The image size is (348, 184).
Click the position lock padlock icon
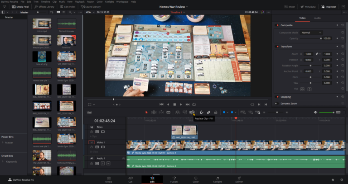216,112
